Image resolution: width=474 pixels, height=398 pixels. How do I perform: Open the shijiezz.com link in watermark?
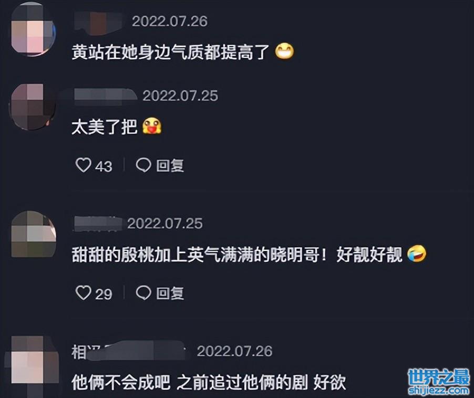[x=439, y=390]
